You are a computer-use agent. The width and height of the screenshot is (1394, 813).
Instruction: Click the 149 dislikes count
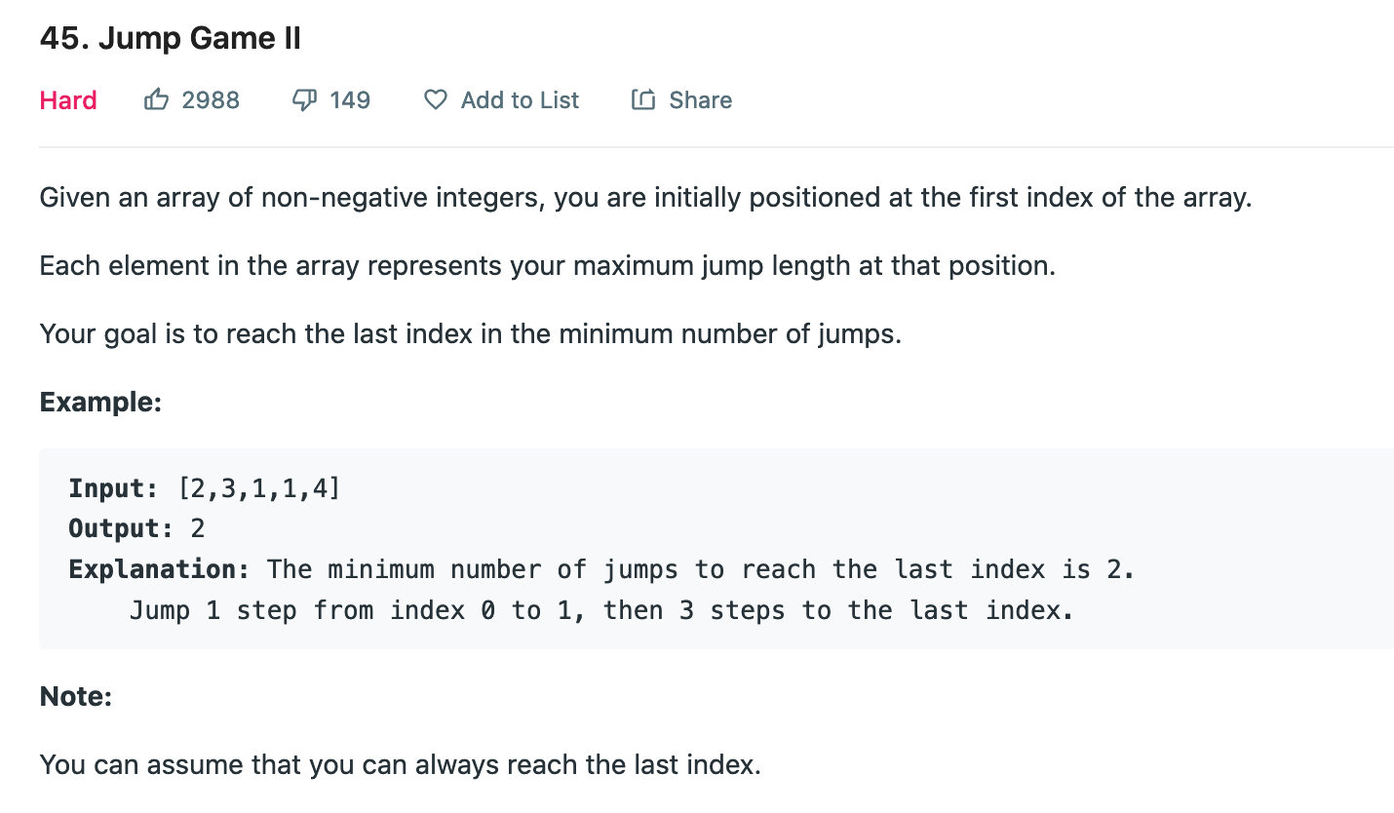coord(350,99)
